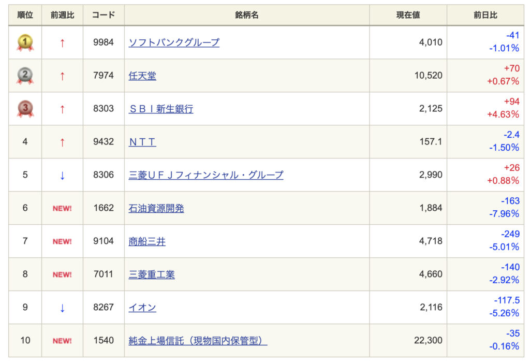Click the NEW! badge beside code 1540

click(x=62, y=341)
